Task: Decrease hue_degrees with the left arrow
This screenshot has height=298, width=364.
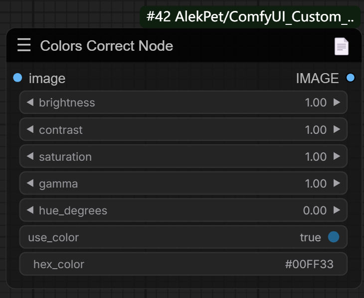Action: 30,210
